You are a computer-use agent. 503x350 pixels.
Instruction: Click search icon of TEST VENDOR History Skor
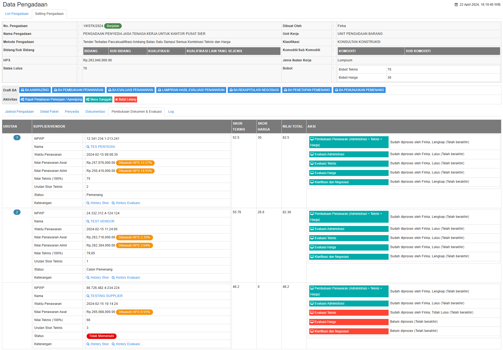pyautogui.click(x=88, y=278)
